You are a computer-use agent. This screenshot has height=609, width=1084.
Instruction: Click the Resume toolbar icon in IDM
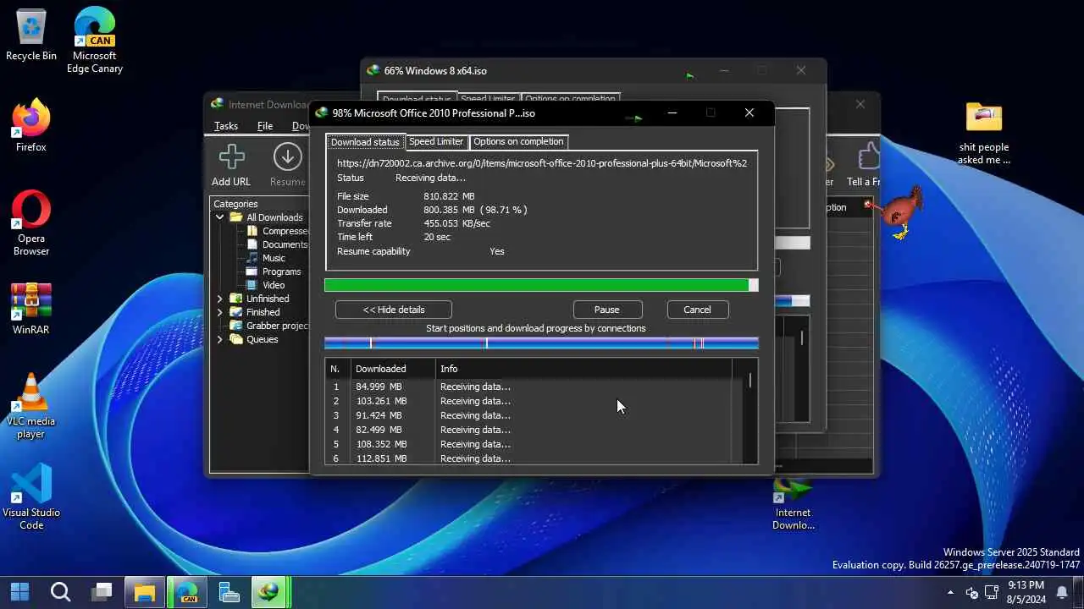(287, 157)
